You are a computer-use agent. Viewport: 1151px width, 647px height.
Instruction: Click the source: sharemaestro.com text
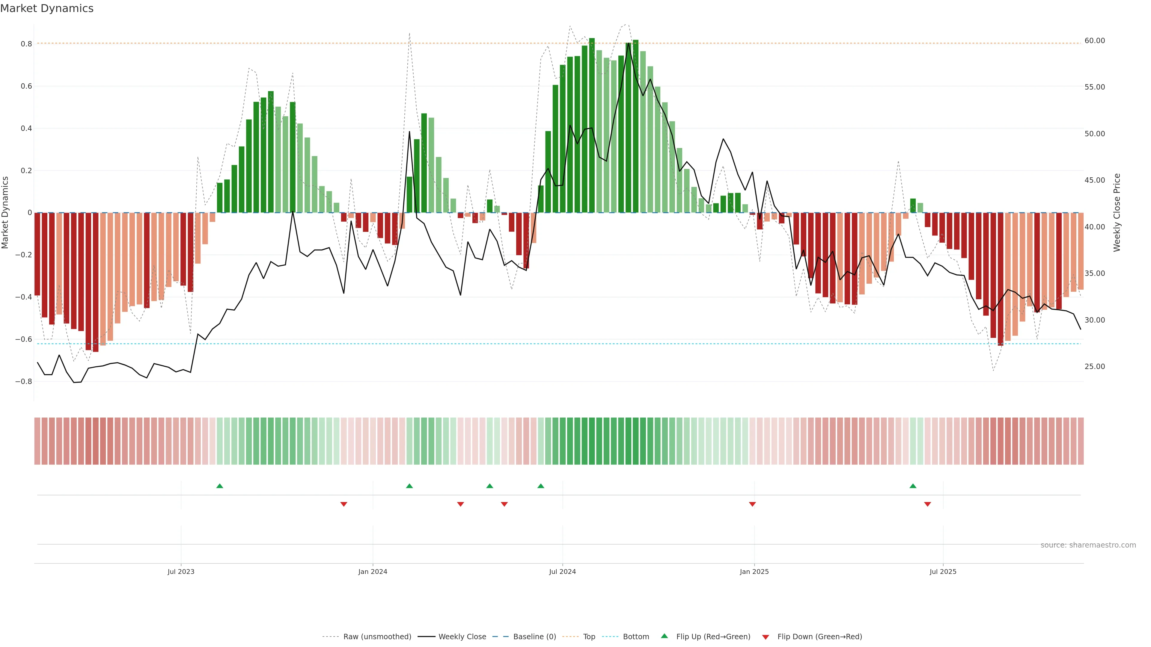coord(1088,545)
